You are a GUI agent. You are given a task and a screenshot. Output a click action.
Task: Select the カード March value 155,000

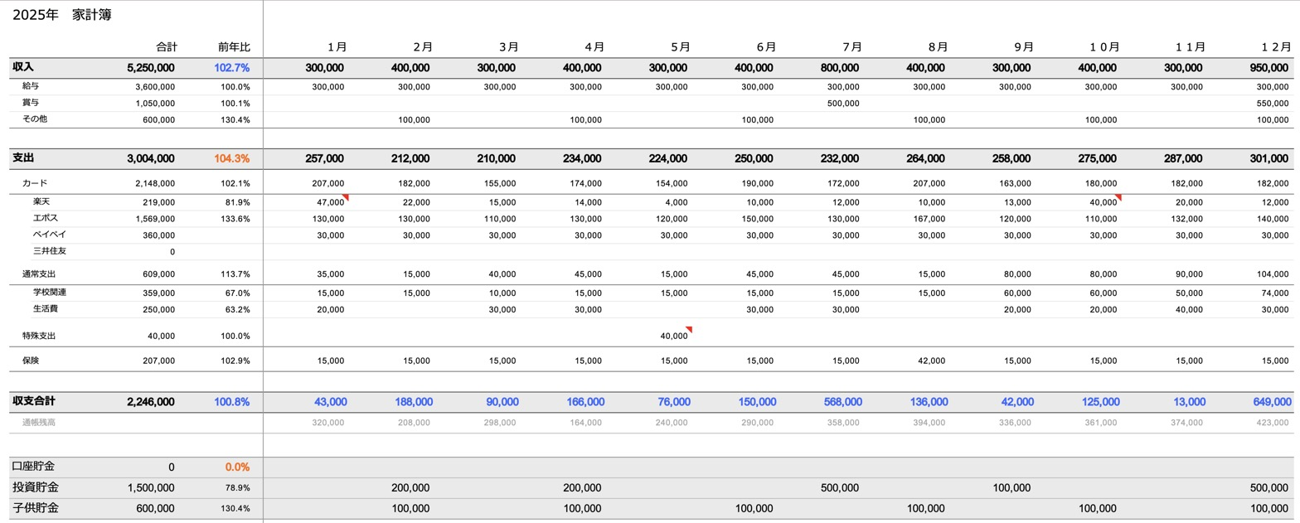tap(499, 183)
